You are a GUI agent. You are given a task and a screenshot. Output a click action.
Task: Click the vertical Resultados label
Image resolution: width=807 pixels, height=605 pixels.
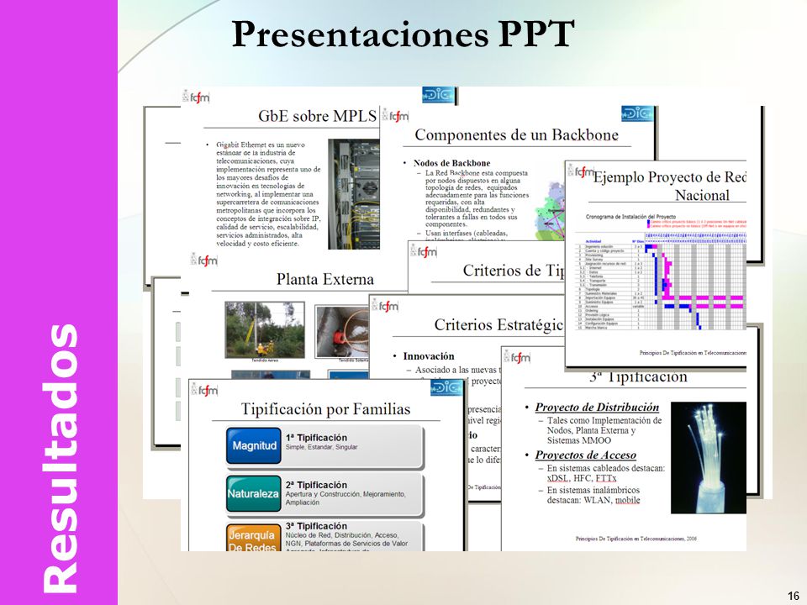[x=60, y=459]
